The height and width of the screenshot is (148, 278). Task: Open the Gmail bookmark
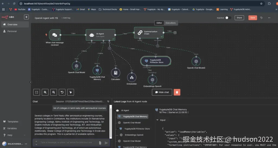[x=81, y=9]
